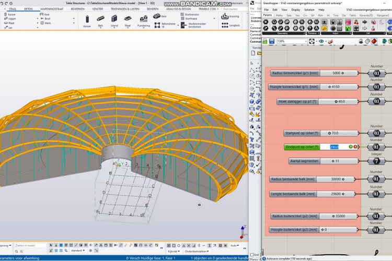This screenshot has height=261, width=392.
Task: Open the Auto dropdown
Action: [235, 245]
